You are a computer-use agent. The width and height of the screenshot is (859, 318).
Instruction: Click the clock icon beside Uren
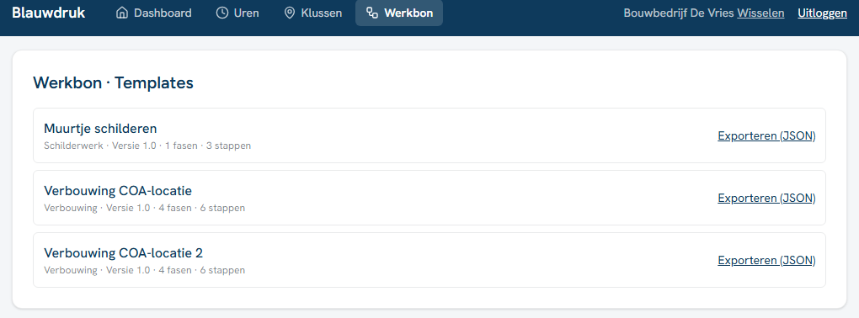click(221, 13)
